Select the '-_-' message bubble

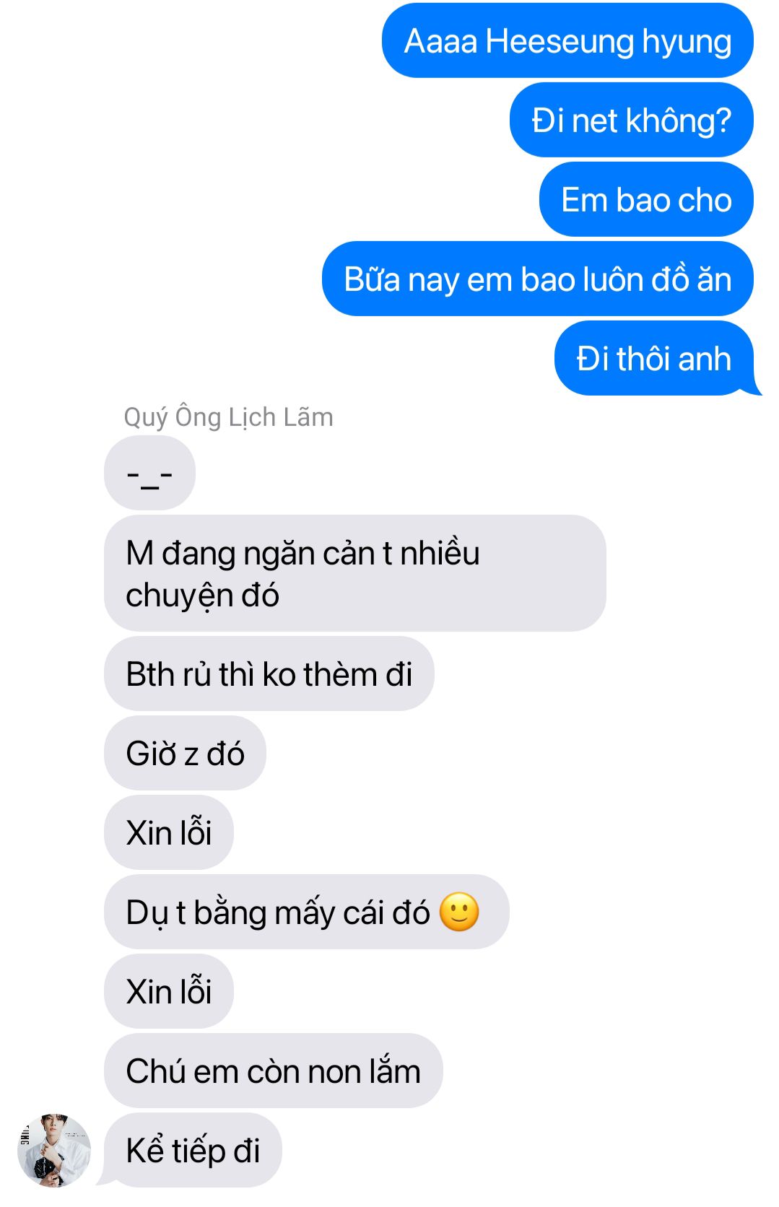tap(149, 473)
